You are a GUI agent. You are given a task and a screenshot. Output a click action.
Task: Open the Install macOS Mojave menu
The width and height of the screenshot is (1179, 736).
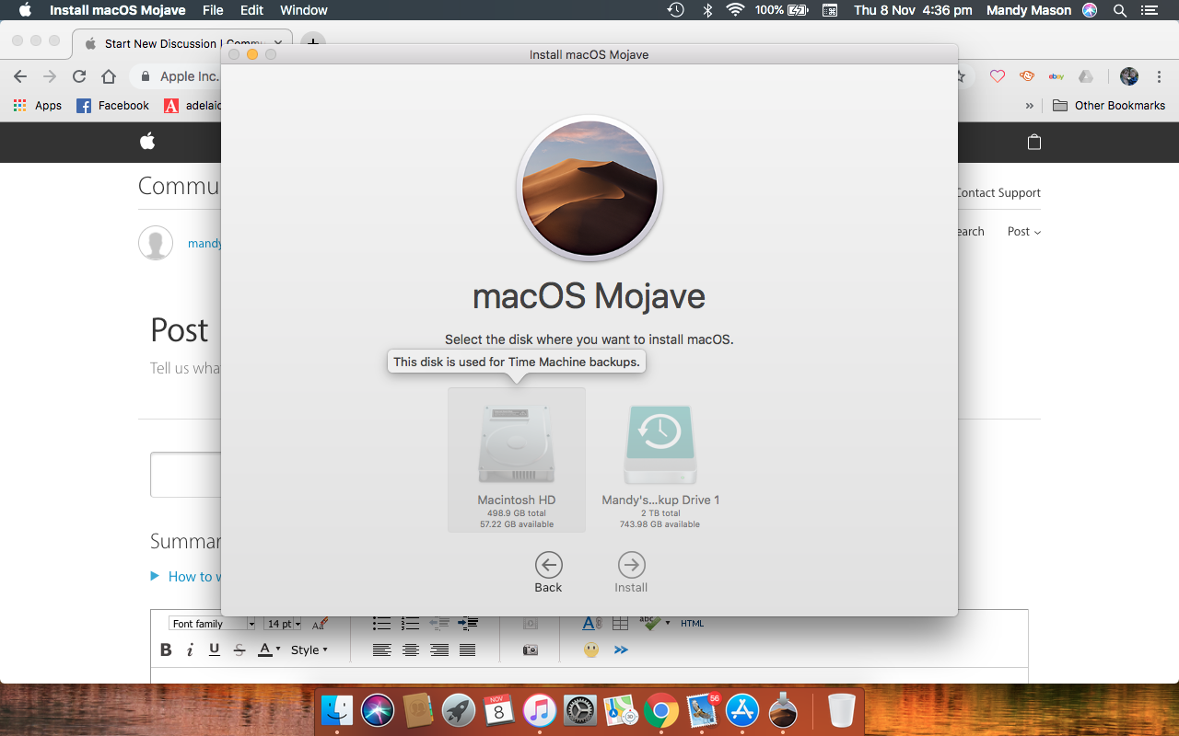(117, 10)
